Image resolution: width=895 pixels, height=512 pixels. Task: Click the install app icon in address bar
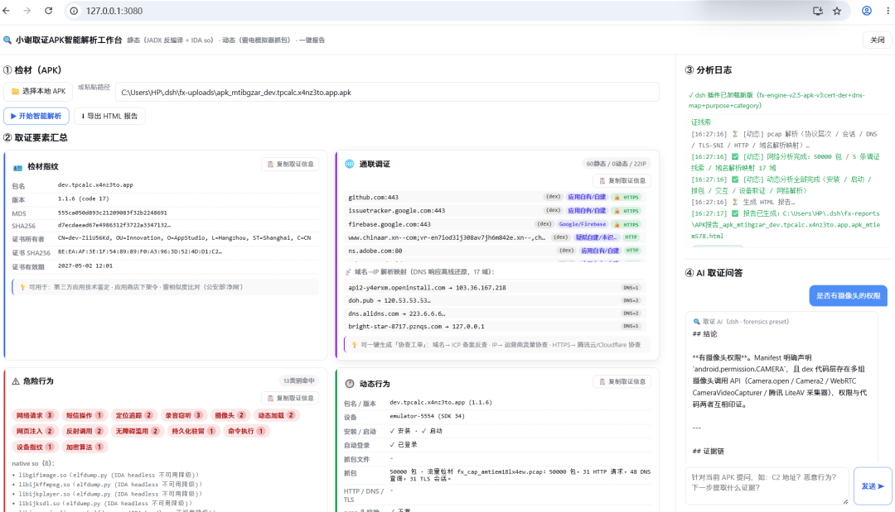point(818,11)
